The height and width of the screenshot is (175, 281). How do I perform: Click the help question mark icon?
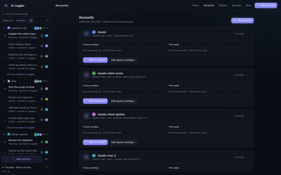point(47,167)
